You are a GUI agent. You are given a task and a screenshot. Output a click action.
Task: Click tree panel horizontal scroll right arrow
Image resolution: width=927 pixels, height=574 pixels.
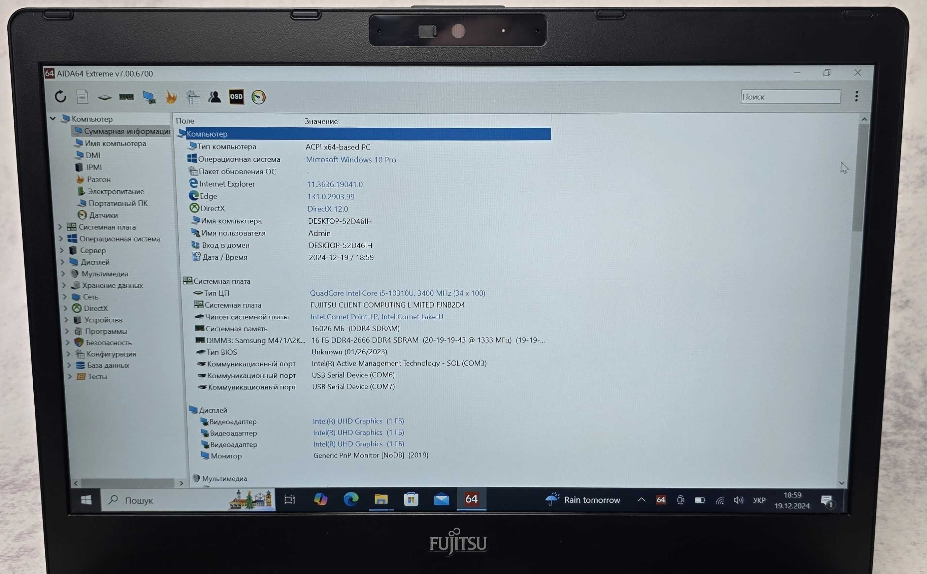coord(181,483)
